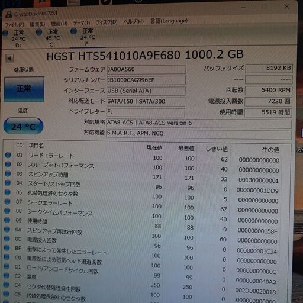Click the 生の値 column header

point(270,150)
